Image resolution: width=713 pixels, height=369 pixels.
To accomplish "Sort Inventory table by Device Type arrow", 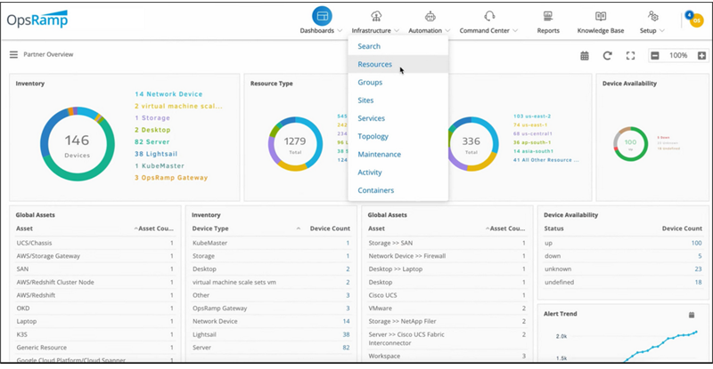I will tap(299, 229).
